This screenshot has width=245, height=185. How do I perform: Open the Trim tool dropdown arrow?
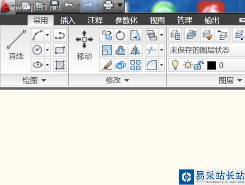[x=162, y=50]
